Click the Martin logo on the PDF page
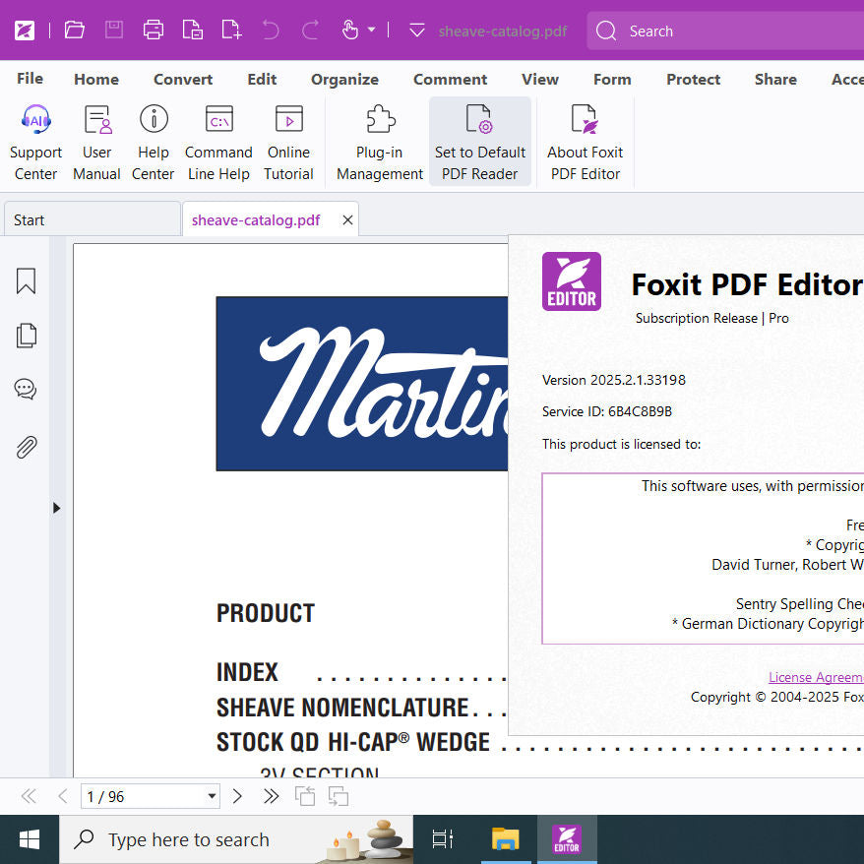The height and width of the screenshot is (864, 864). 362,384
